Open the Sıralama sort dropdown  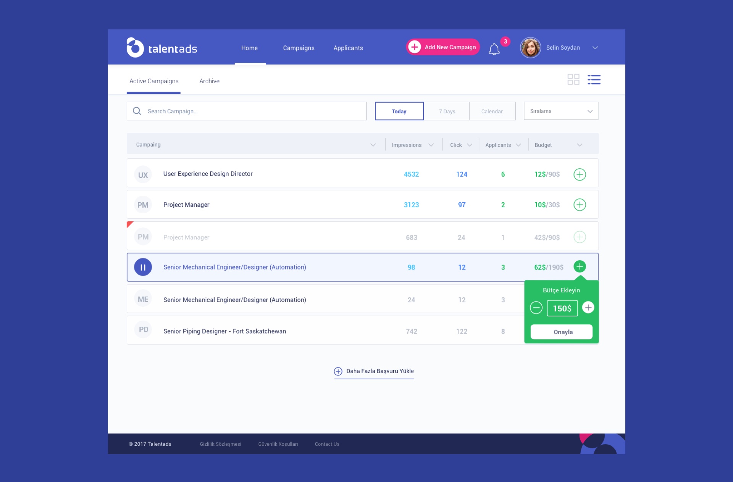560,111
